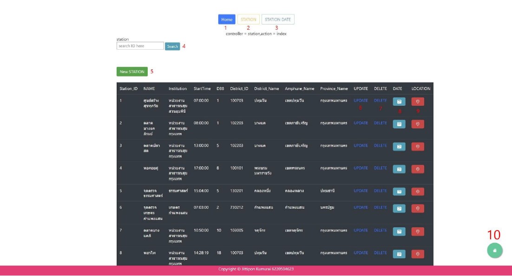Click UPDATE link for station 3
This screenshot has height=276, width=512.
[x=361, y=146]
